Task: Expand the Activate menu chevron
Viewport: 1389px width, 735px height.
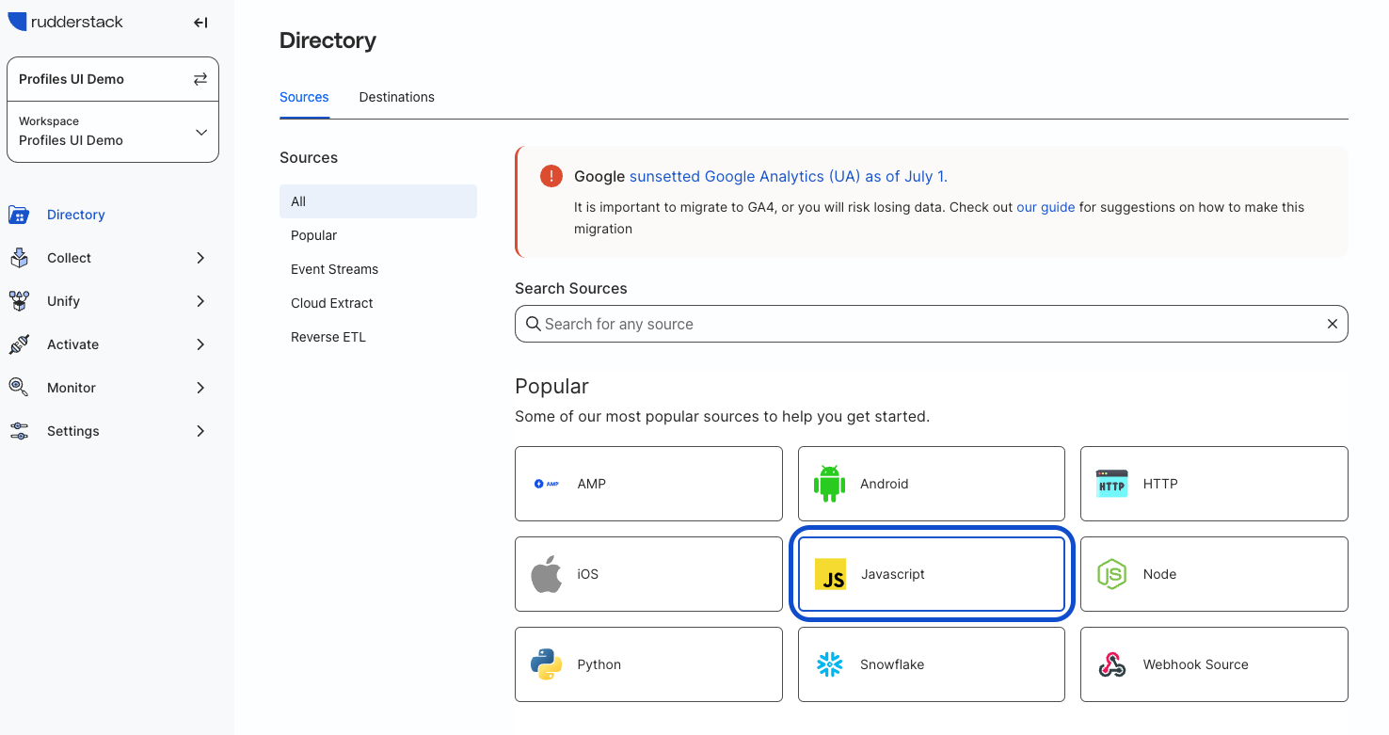Action: tap(200, 344)
